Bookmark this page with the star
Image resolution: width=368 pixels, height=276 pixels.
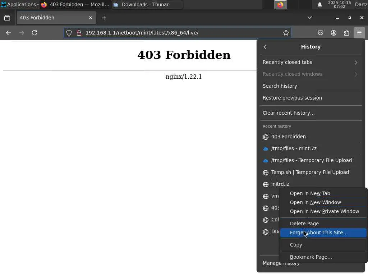[286, 33]
